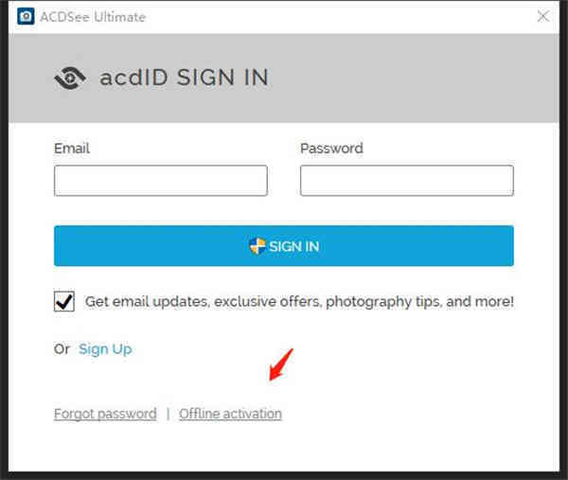Click the ACDSee camera icon in title bar
The height and width of the screenshot is (480, 568).
pos(26,16)
